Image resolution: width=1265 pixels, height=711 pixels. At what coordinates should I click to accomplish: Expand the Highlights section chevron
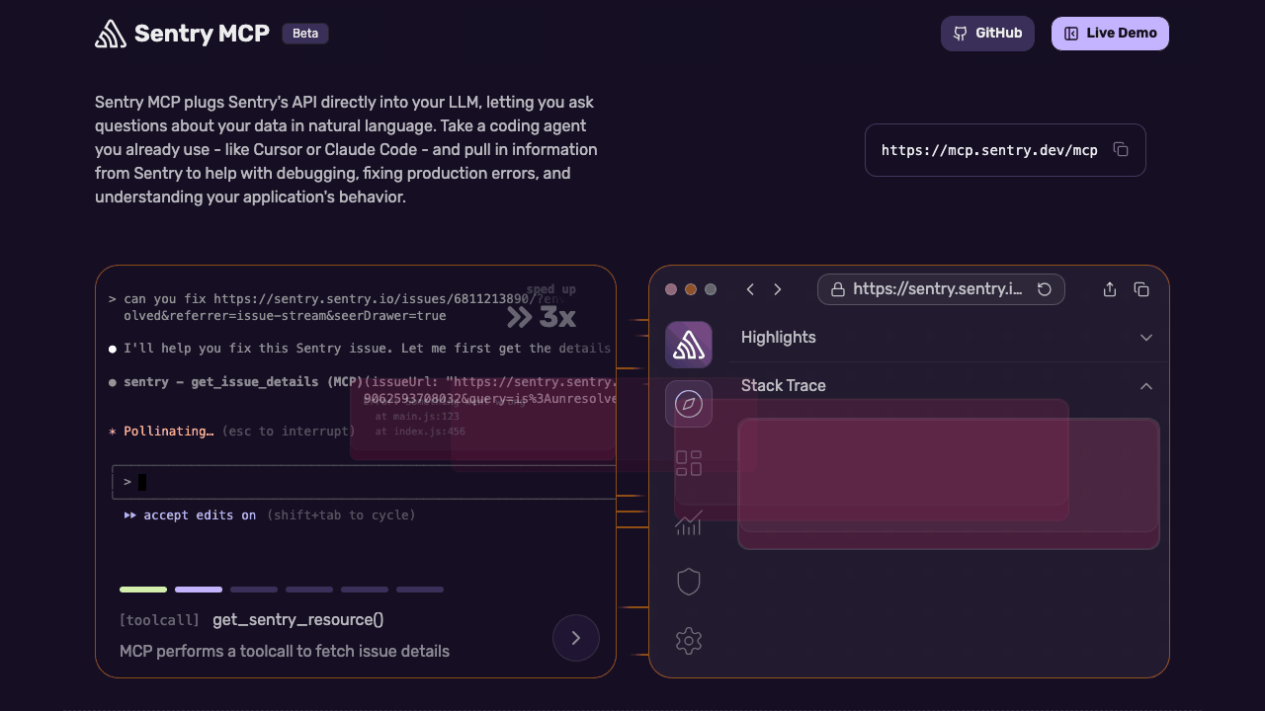[x=1146, y=338]
